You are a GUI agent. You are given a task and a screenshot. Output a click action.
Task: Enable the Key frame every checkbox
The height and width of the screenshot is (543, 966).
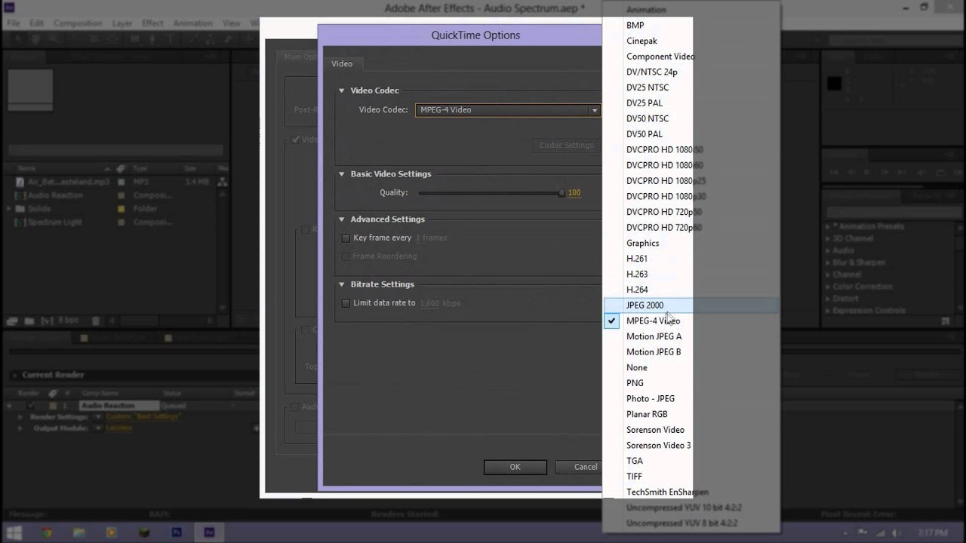346,238
